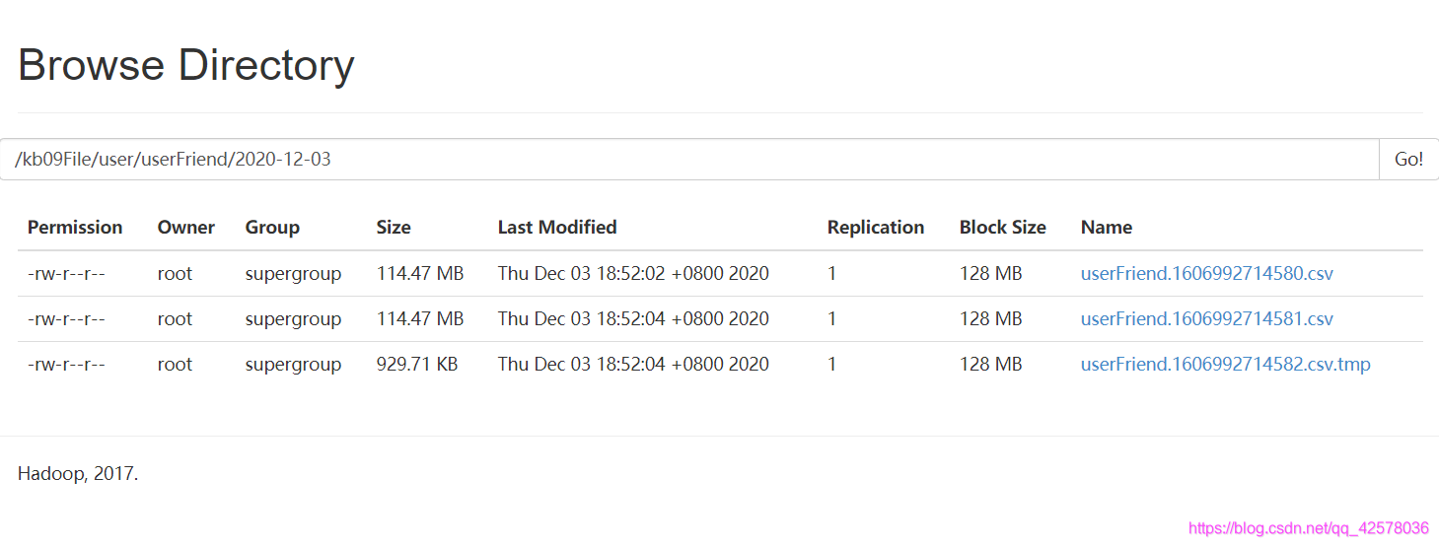Select the 18:52:02 last modified timestamp
Image resolution: width=1439 pixels, height=547 pixels.
click(x=632, y=273)
